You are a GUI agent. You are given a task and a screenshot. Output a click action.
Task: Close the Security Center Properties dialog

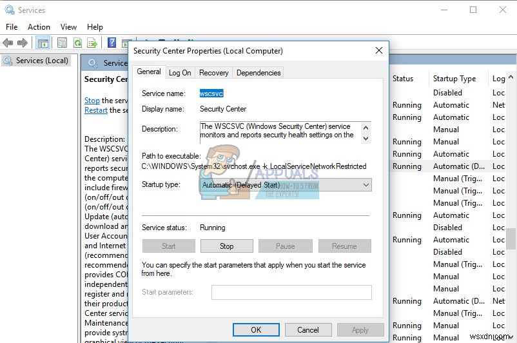pos(379,50)
